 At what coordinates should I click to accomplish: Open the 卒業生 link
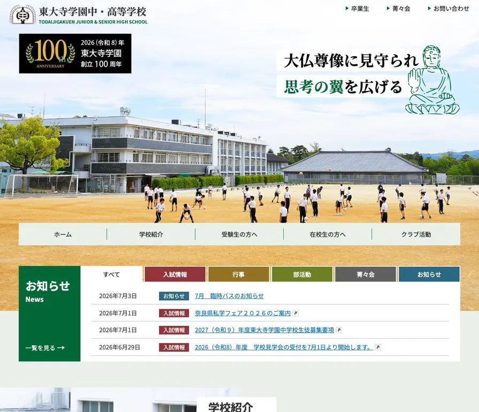pyautogui.click(x=360, y=9)
